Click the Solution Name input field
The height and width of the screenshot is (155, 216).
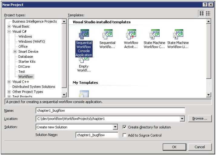(x=97, y=135)
